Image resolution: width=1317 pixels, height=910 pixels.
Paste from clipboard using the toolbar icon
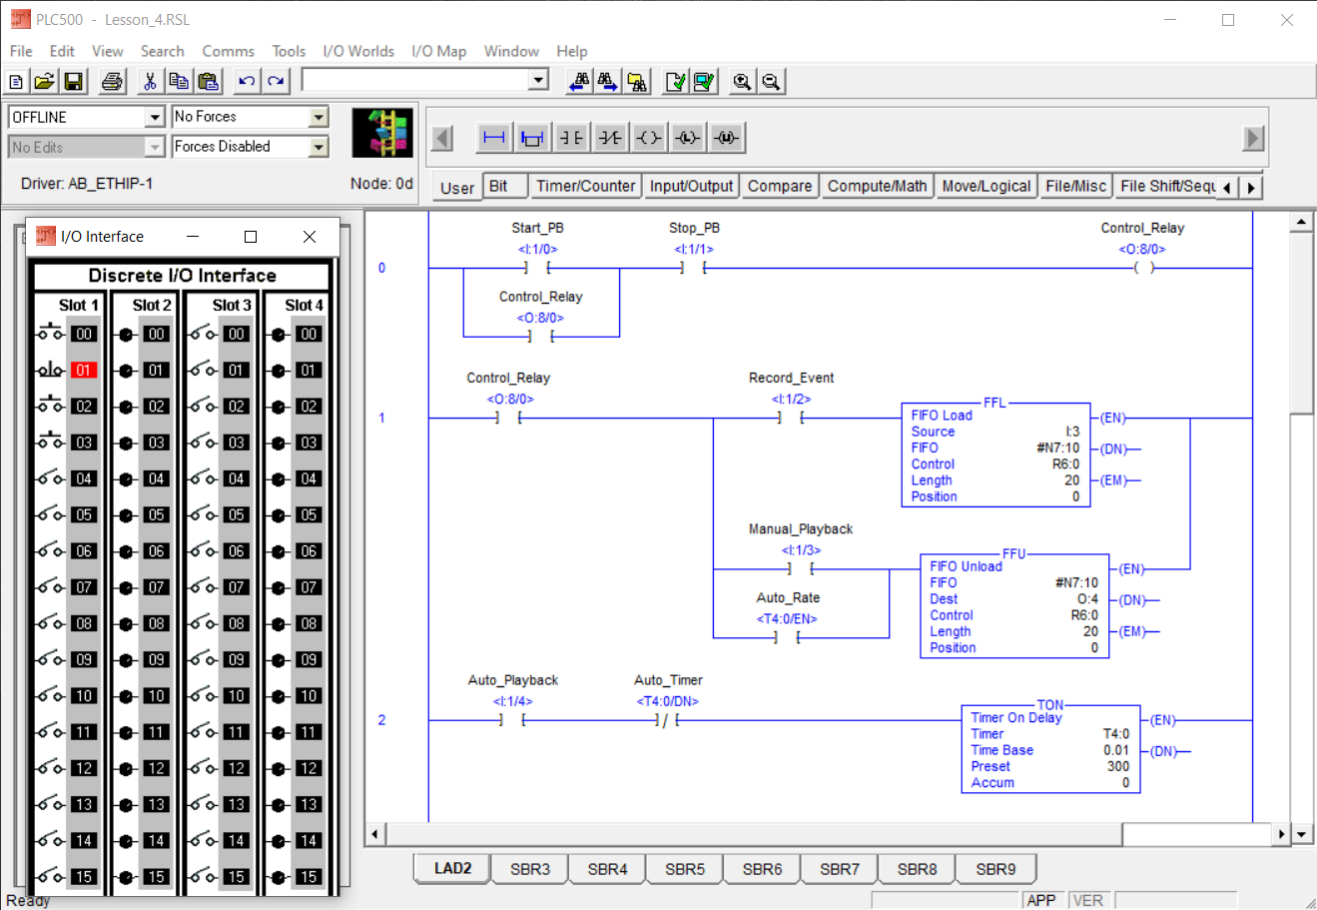[x=208, y=82]
